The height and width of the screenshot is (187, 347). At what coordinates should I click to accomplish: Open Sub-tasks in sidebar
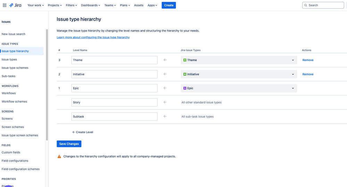(x=8, y=76)
